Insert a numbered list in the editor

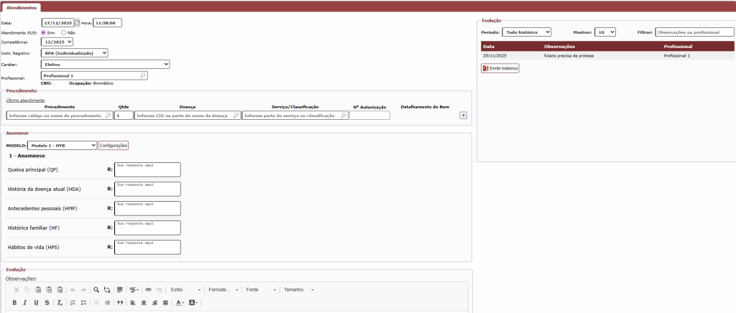click(x=73, y=303)
